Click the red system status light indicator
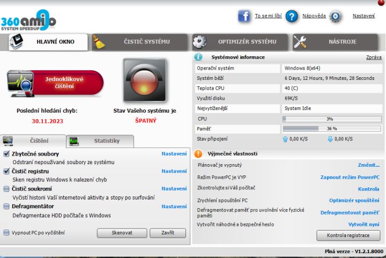Viewport: 386px width, 258px height. [x=145, y=80]
